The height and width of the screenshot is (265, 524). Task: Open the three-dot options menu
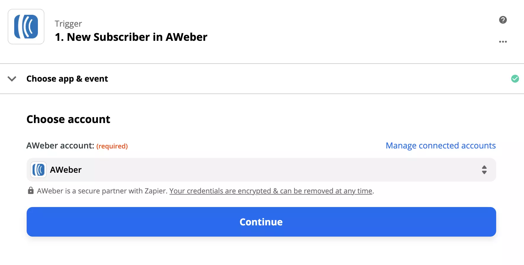503,42
